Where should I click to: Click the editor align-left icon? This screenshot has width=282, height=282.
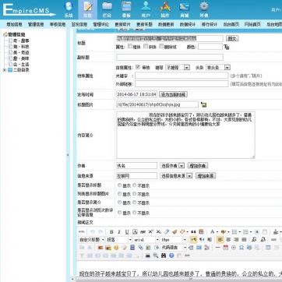220,240
